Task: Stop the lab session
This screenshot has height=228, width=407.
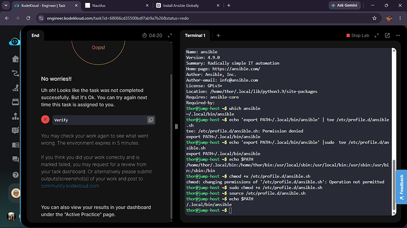Action: 357,35
